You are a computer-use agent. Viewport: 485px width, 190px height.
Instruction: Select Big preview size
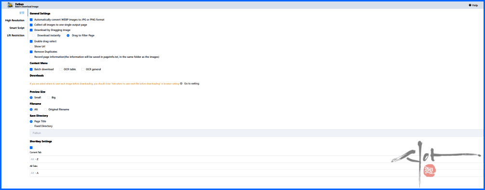[x=48, y=97]
